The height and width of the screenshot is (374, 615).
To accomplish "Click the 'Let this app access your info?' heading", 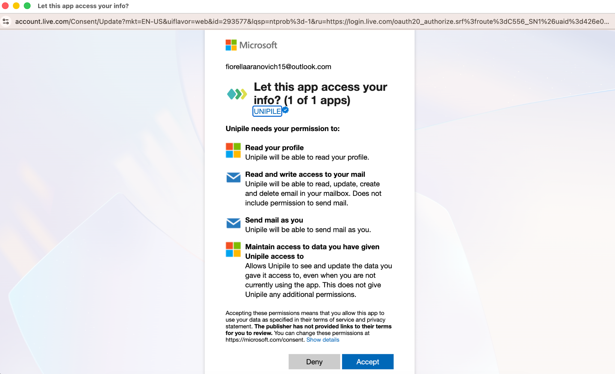I will click(x=320, y=93).
